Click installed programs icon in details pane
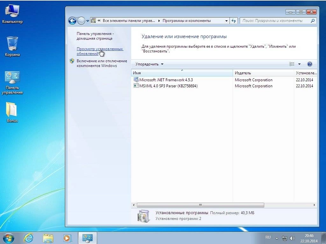 pos(143,216)
